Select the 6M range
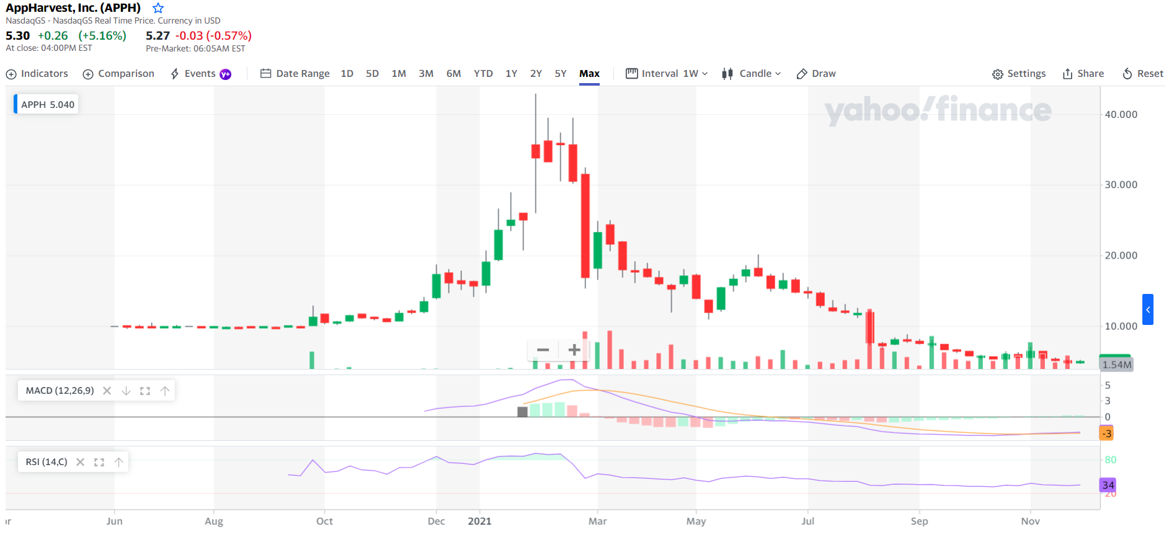Screen dimensions: 1169x542 click(x=453, y=74)
